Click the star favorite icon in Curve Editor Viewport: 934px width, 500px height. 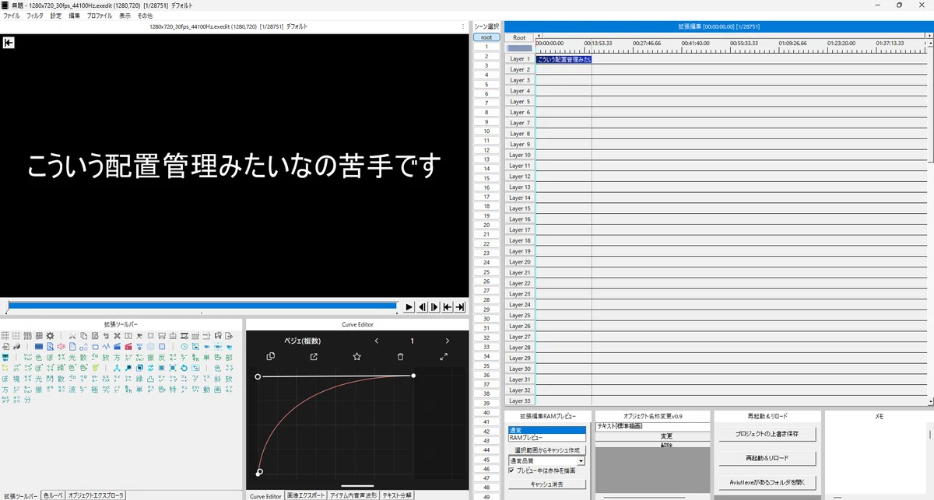pos(357,356)
